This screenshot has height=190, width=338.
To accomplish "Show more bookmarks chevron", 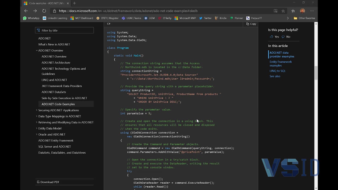I will pos(288,18).
